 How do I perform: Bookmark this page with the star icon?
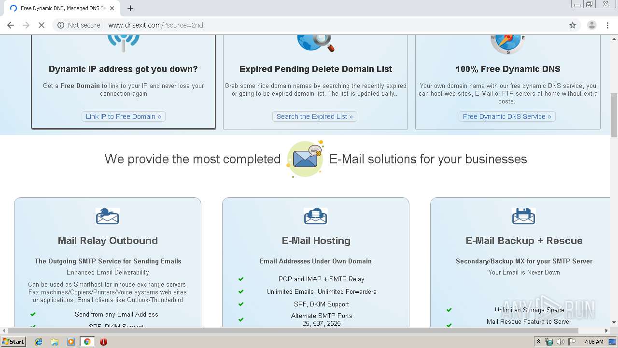[x=573, y=25]
